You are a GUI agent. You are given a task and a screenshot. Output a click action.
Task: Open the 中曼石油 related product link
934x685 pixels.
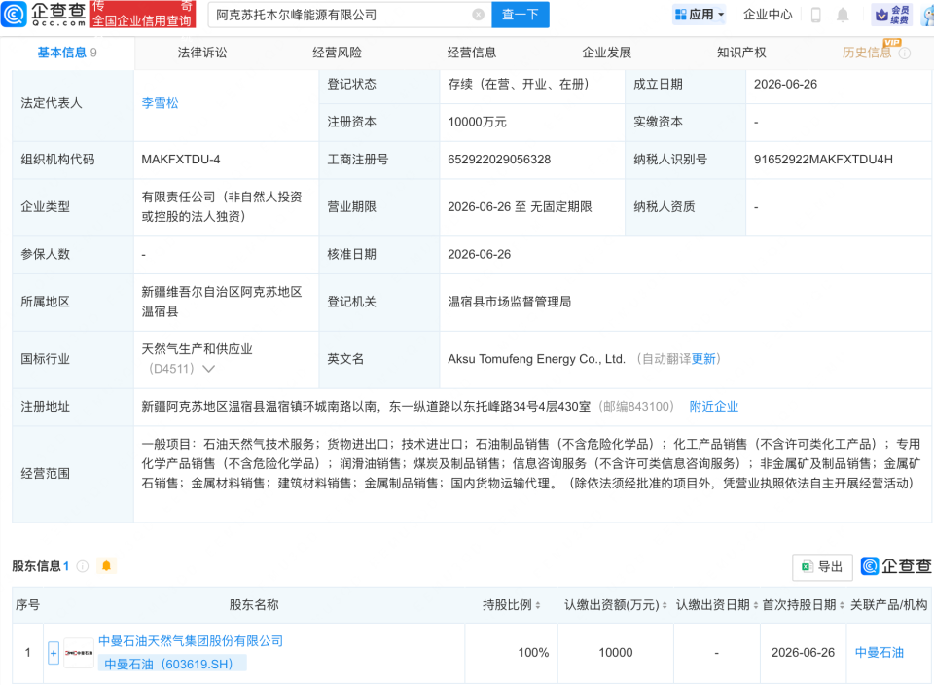point(880,653)
